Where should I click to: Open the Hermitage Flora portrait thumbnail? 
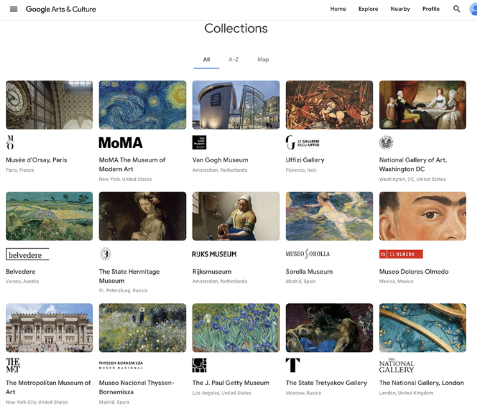tap(142, 216)
